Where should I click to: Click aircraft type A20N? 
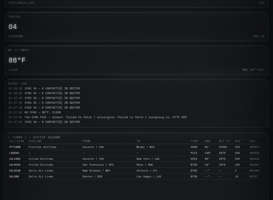point(194,147)
